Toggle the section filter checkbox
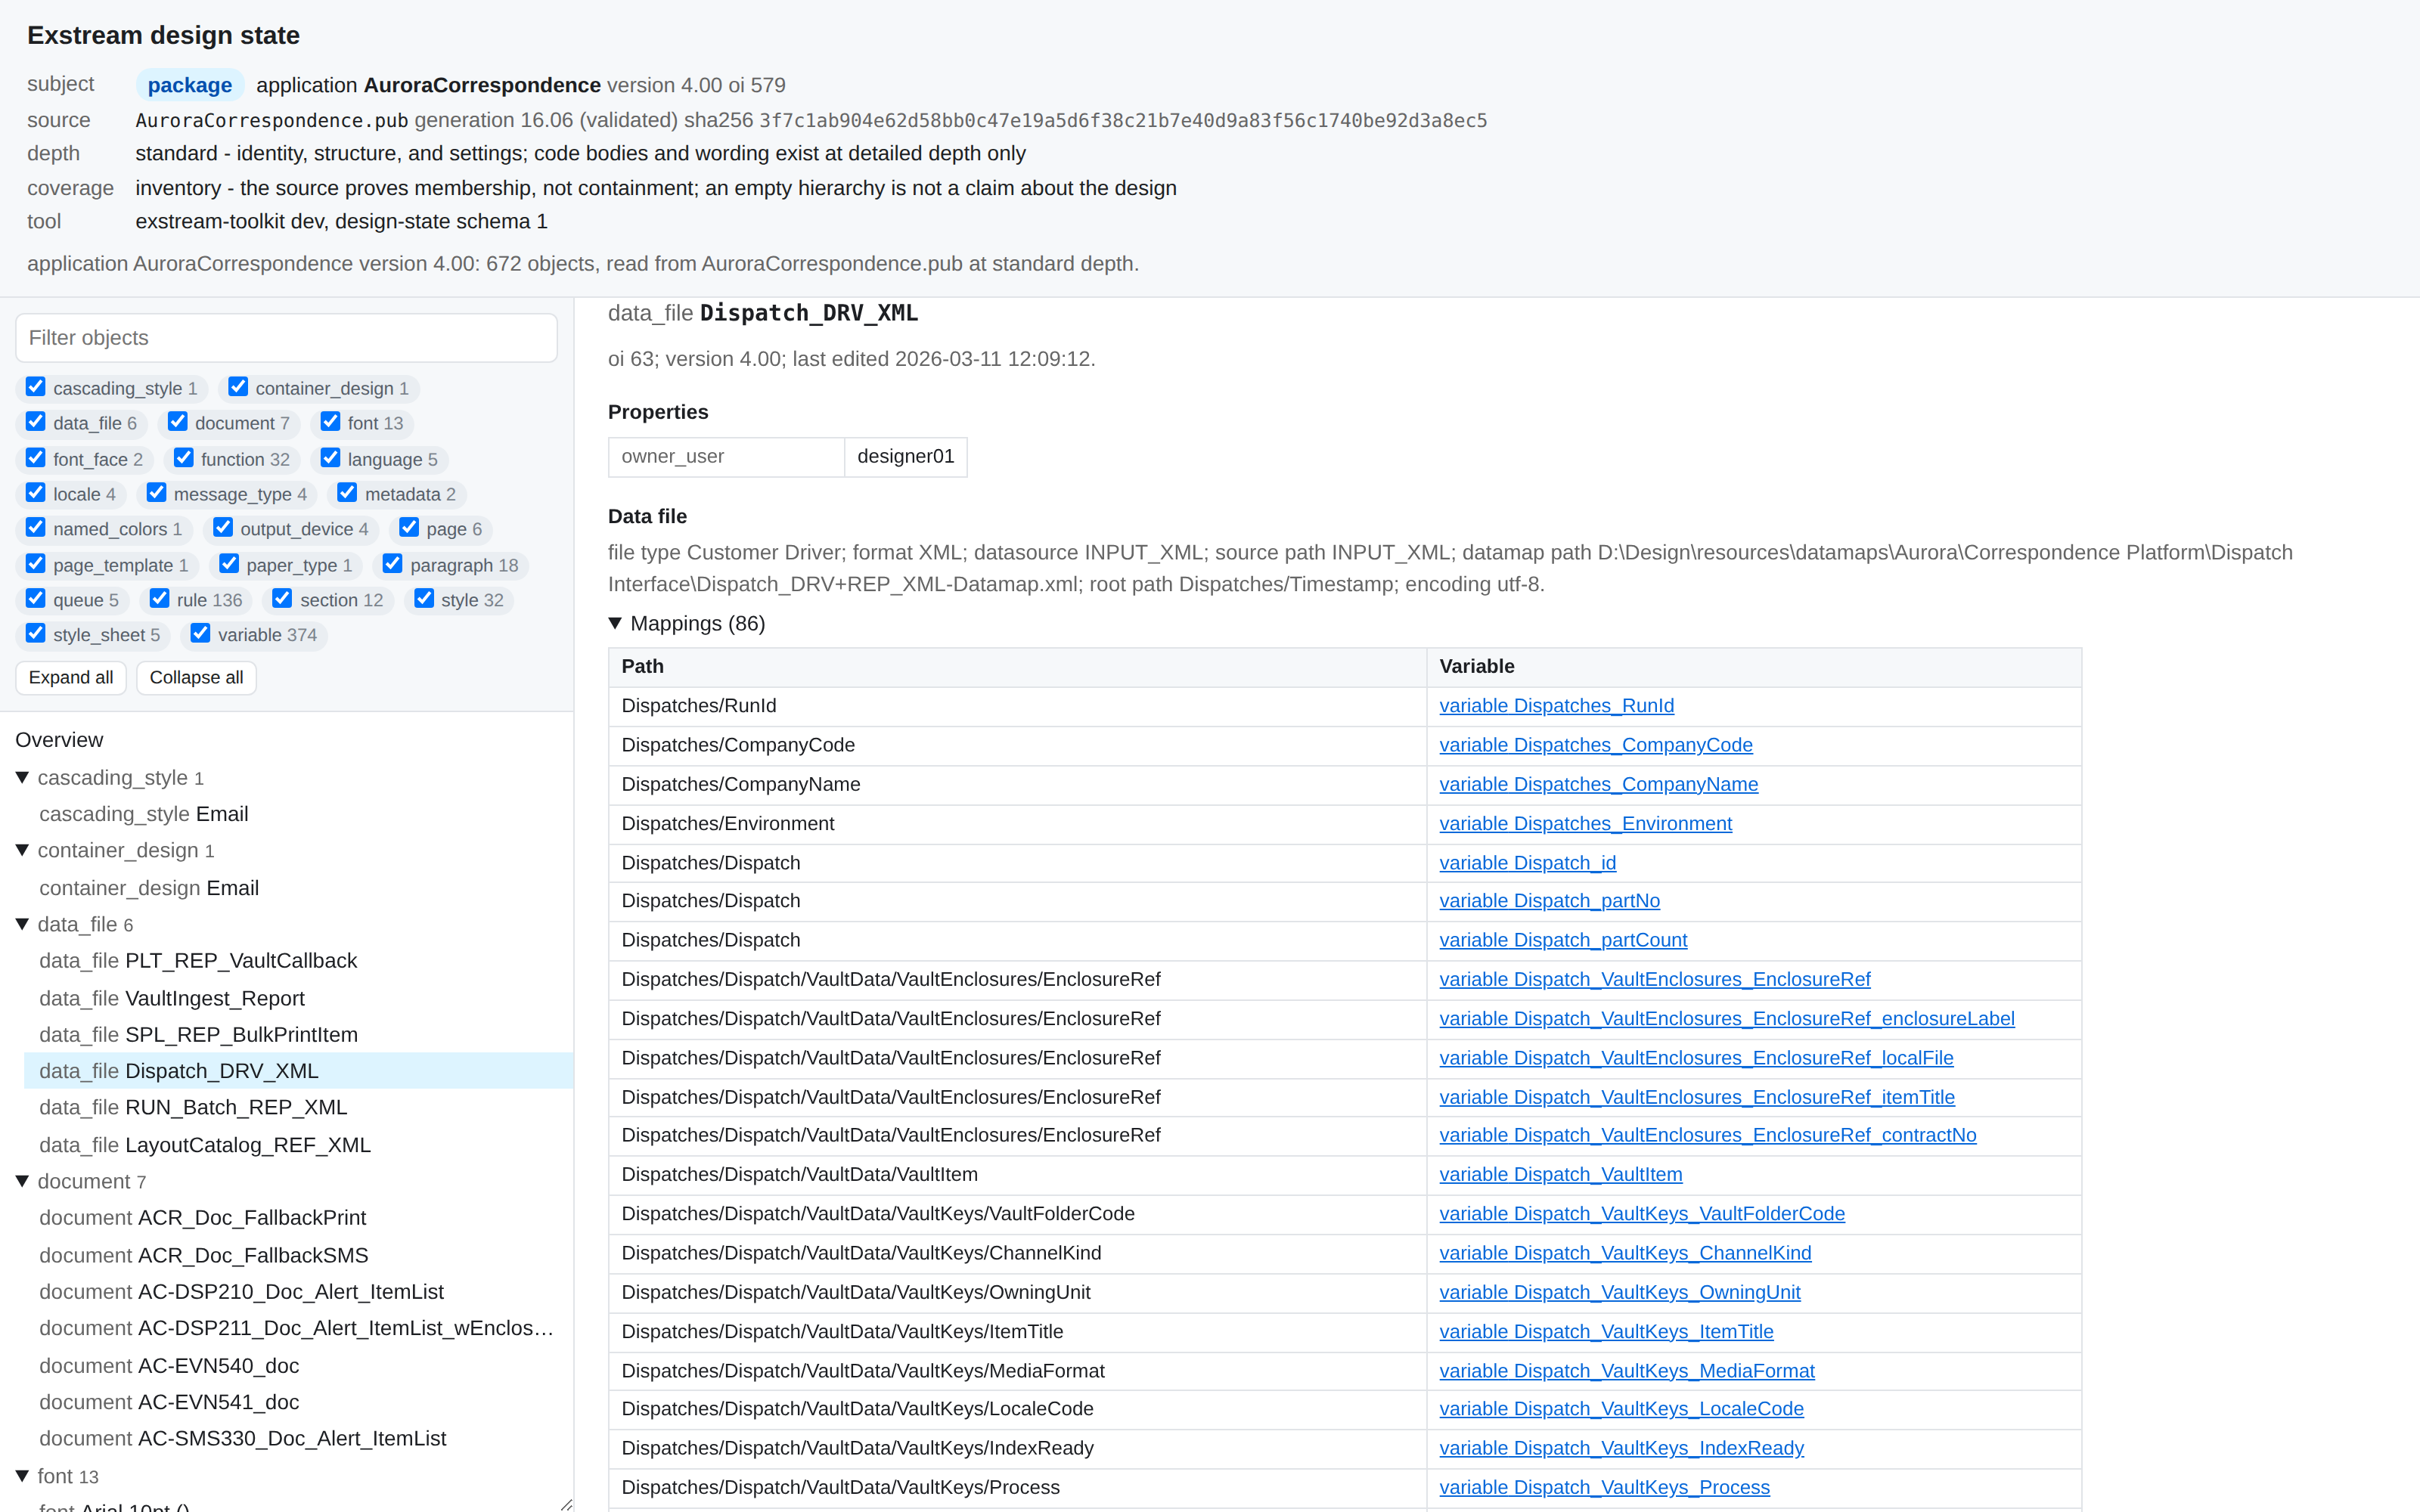This screenshot has height=1512, width=2420. [x=282, y=599]
